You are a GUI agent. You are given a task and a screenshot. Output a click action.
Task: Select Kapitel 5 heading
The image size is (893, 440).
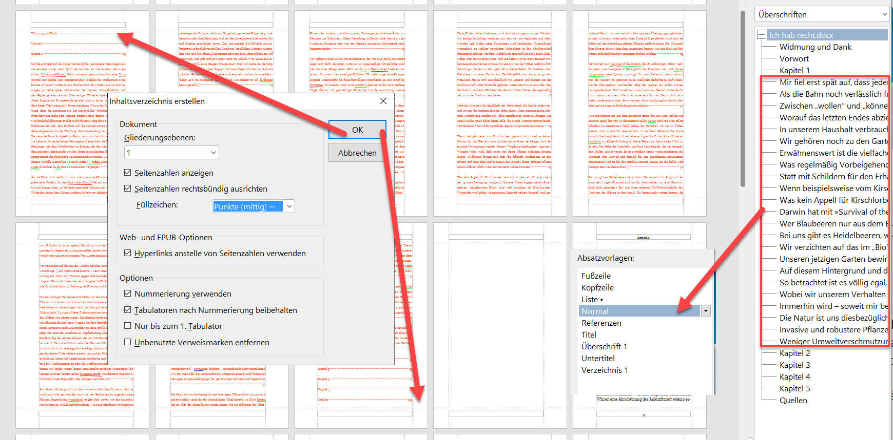click(x=794, y=388)
